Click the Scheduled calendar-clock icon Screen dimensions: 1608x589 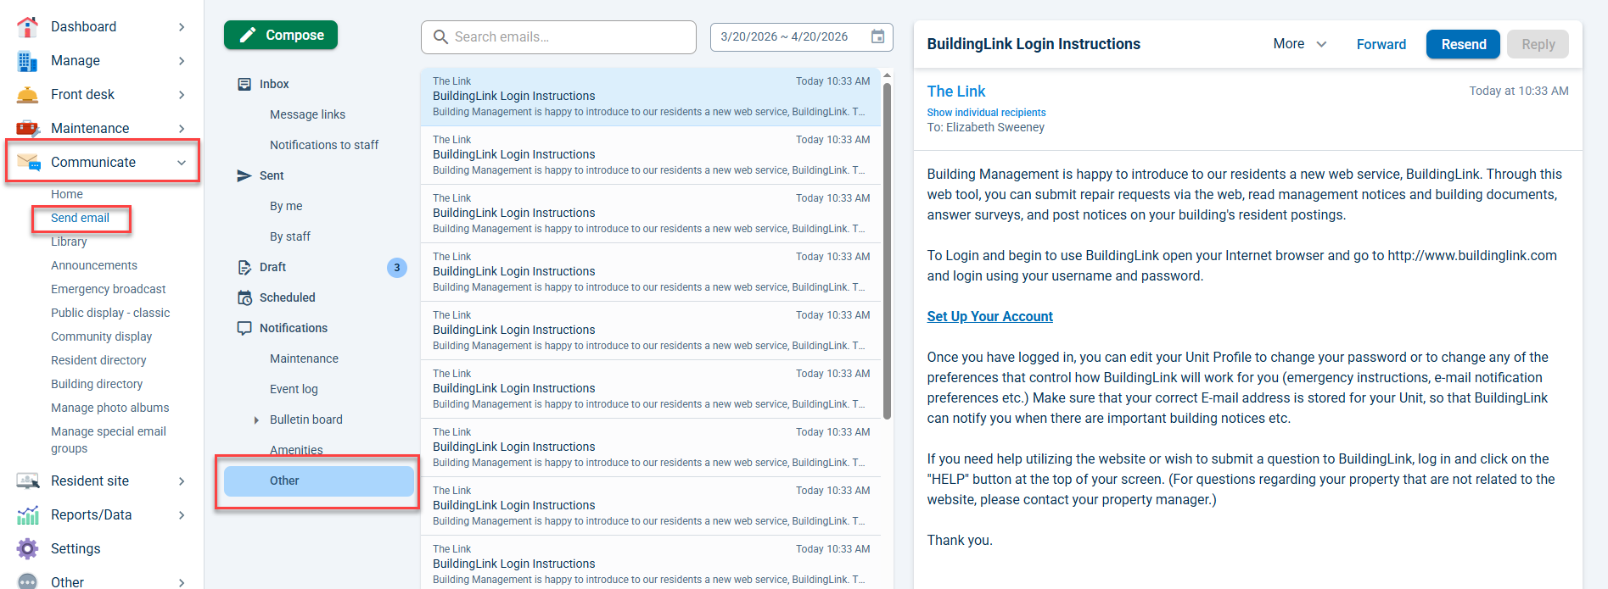(244, 297)
